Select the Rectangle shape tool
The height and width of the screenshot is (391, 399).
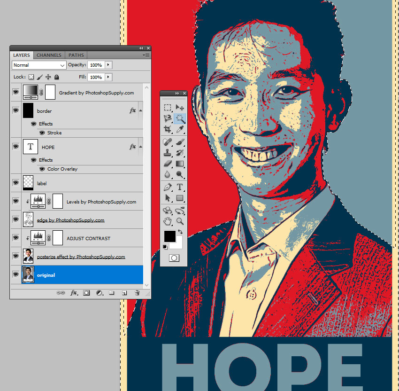point(180,198)
